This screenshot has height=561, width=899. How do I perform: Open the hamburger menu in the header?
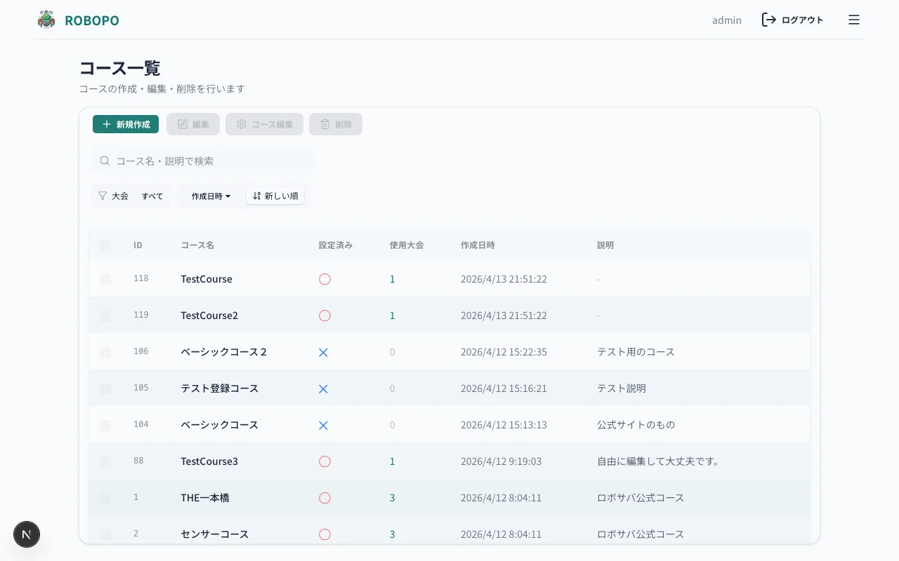click(x=854, y=20)
